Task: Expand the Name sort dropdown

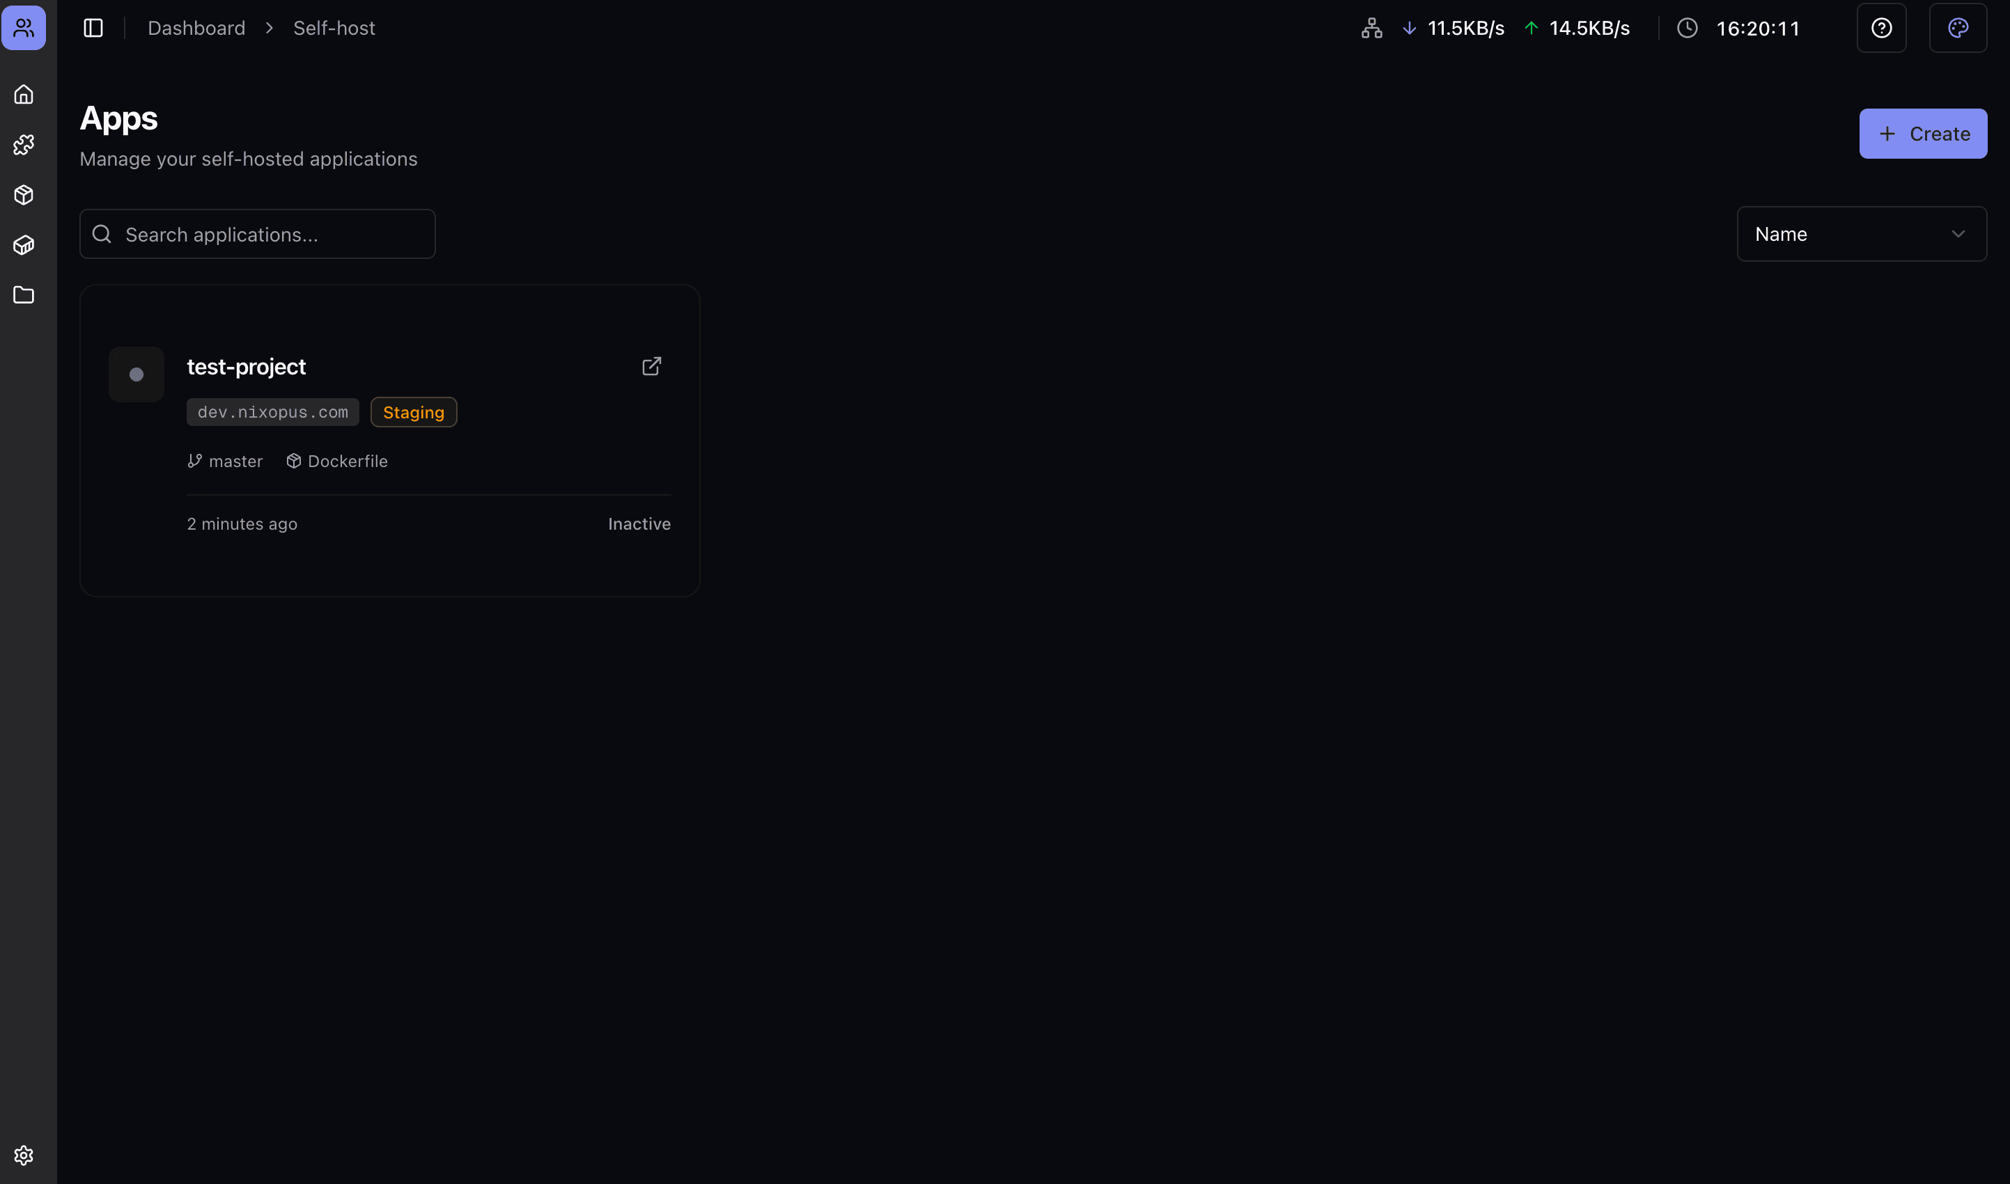Action: point(1861,234)
